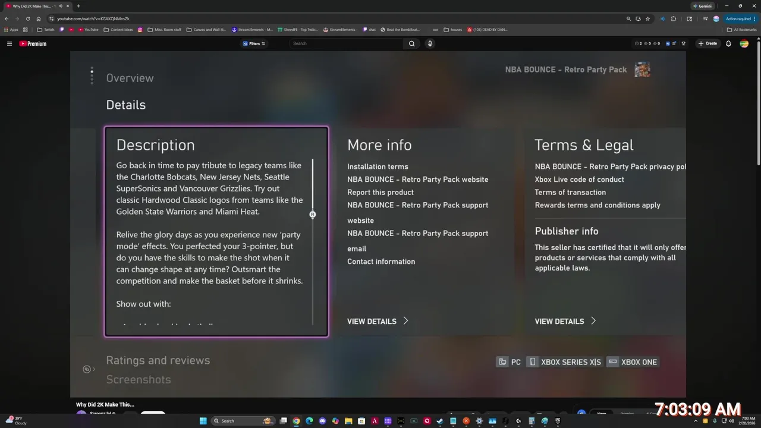Click the Create button
The height and width of the screenshot is (428, 761).
tap(707, 43)
